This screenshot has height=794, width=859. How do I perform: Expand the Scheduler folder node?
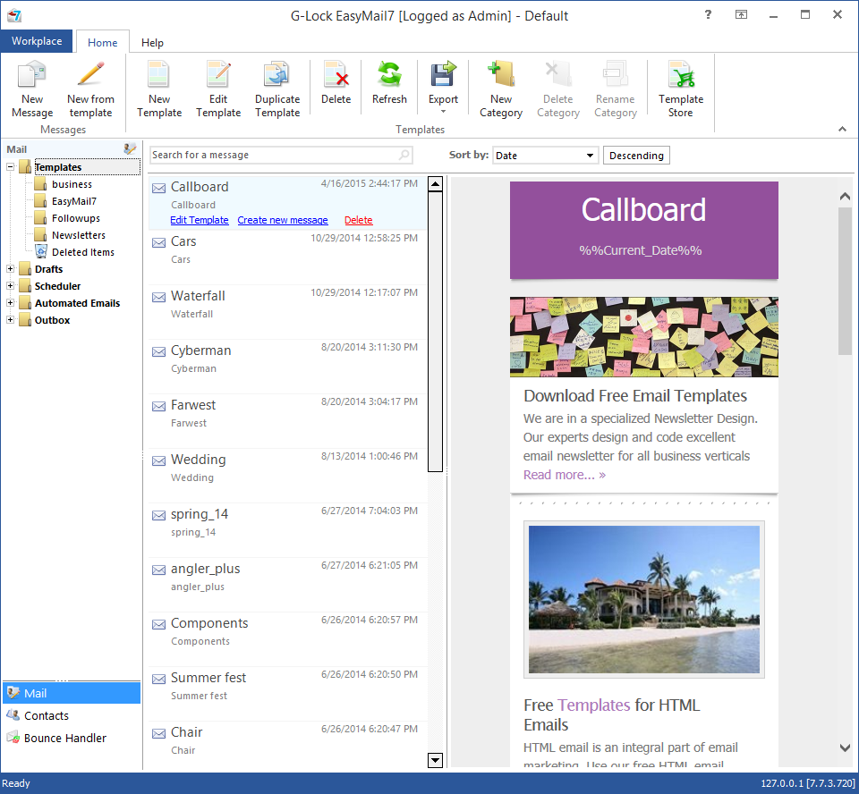pyautogui.click(x=10, y=286)
